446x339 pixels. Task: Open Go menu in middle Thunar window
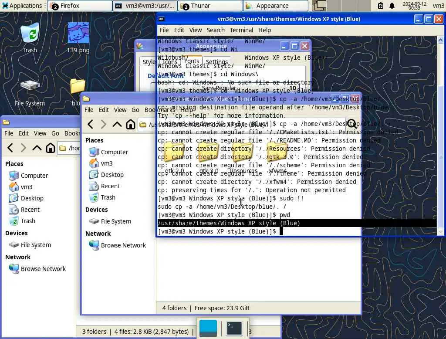point(135,110)
